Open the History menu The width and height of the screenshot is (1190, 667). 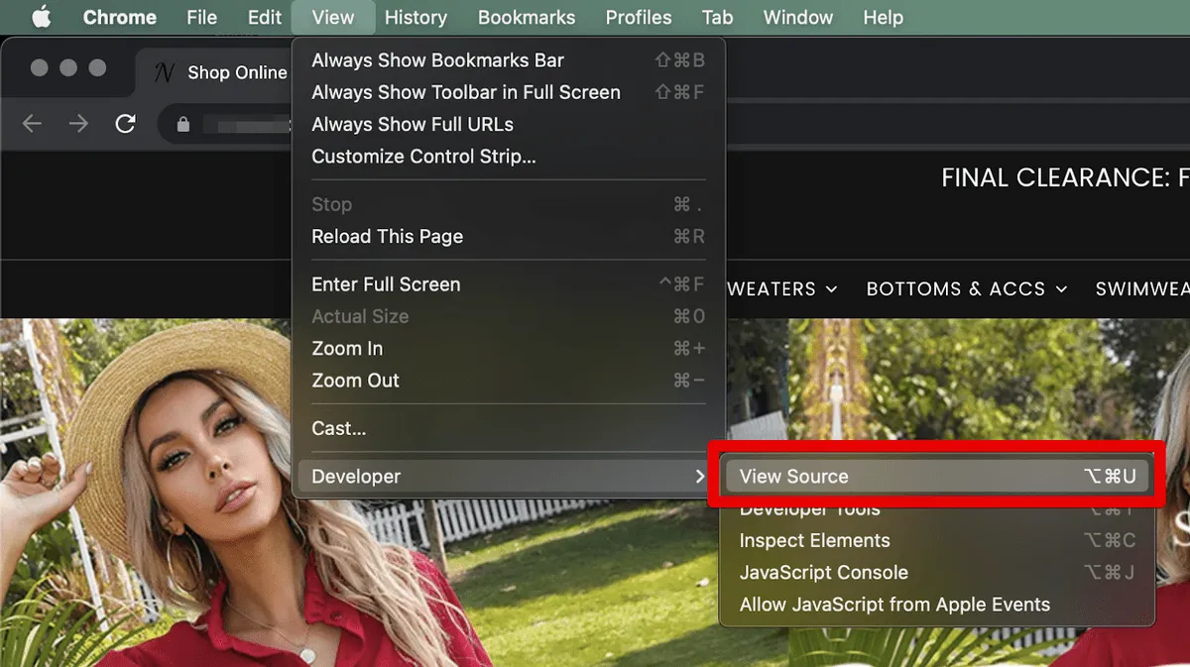pyautogui.click(x=416, y=17)
